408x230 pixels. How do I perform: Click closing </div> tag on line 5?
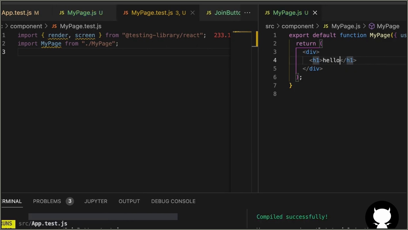point(312,69)
